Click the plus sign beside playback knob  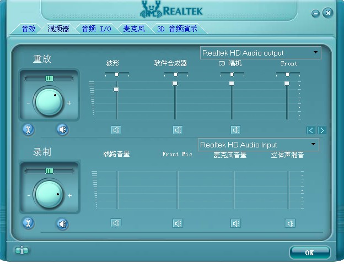[69, 103]
